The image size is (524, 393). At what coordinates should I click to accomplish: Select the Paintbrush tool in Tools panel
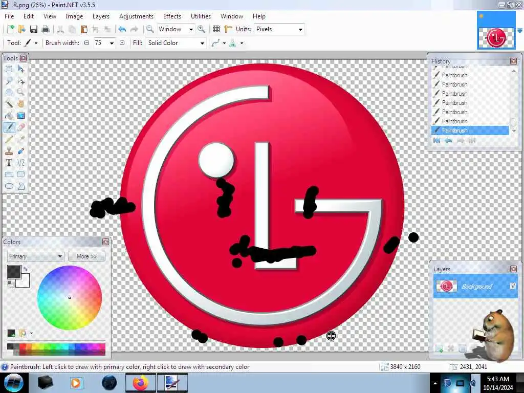[x=9, y=127]
